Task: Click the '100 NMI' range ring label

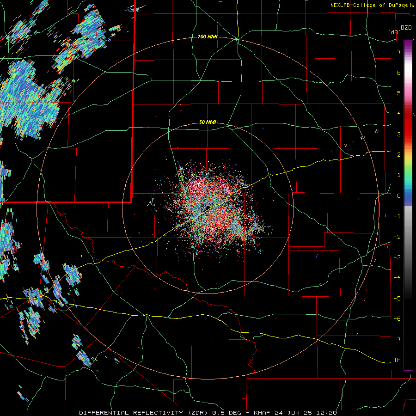Action: [208, 37]
